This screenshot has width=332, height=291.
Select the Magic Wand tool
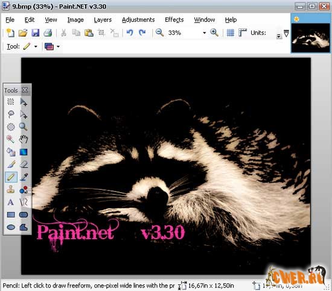[x=11, y=139]
